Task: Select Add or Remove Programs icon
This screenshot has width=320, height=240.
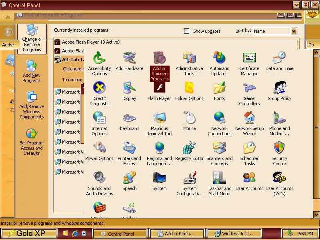Action: [159, 66]
